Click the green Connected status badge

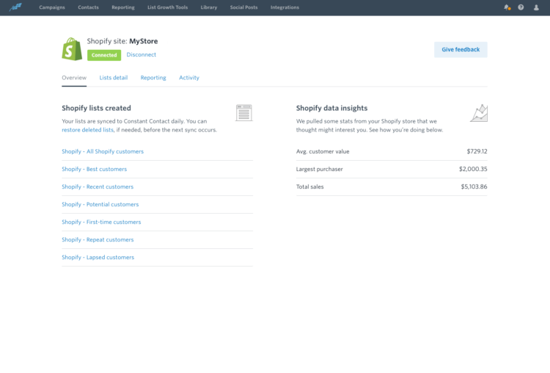point(104,55)
